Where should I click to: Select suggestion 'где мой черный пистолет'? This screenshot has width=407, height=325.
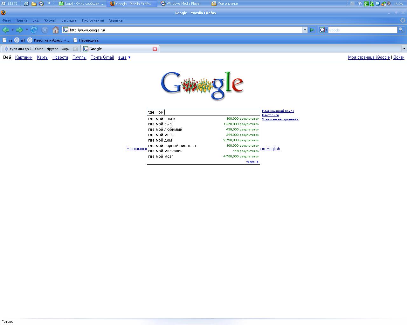(203, 146)
